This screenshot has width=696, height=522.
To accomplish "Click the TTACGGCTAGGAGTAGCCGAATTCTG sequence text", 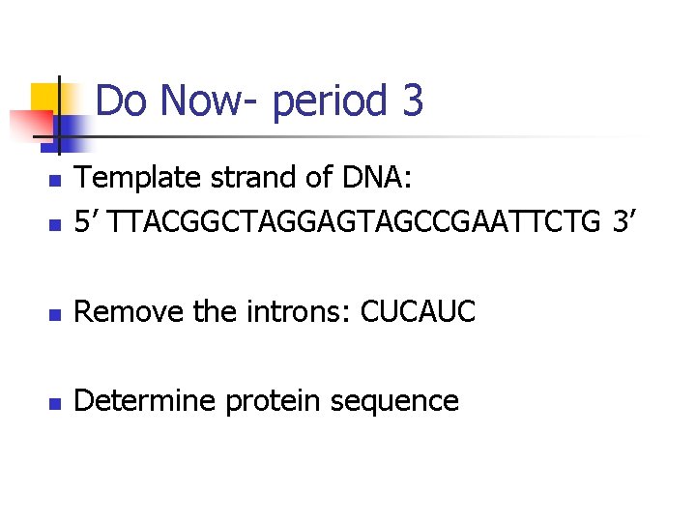I will [x=357, y=224].
